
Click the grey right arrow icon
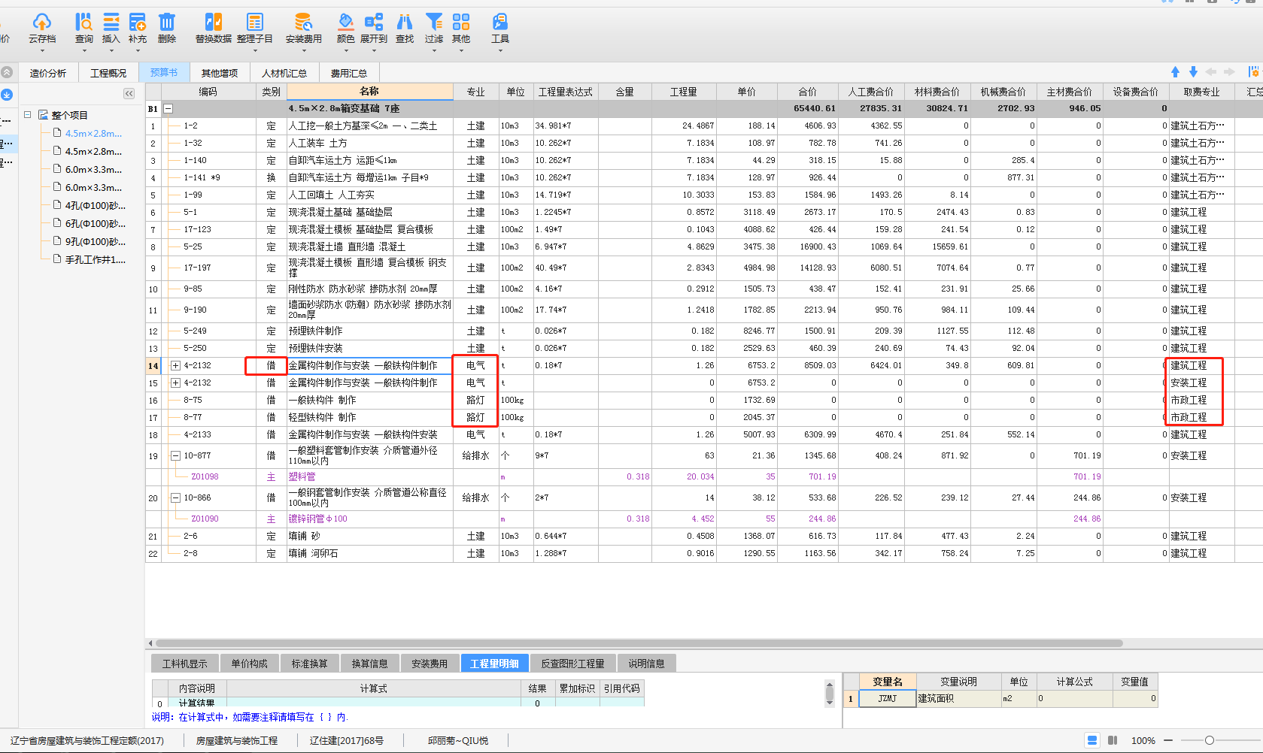[1229, 72]
